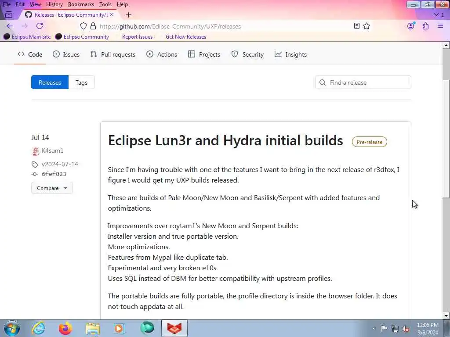
Task: Click the icon left of the tab strip
Action: 9,15
